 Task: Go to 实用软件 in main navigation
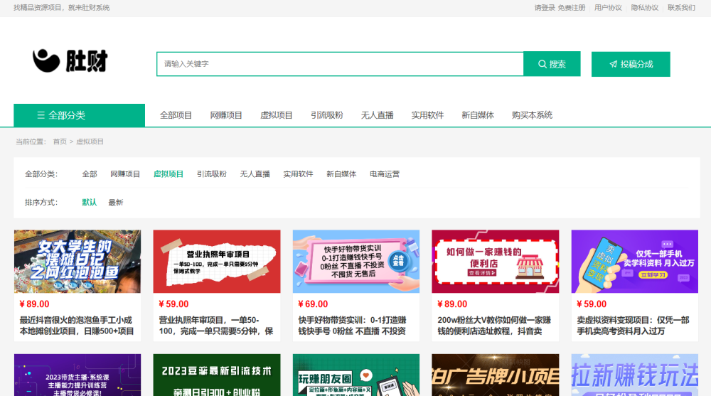coord(427,115)
